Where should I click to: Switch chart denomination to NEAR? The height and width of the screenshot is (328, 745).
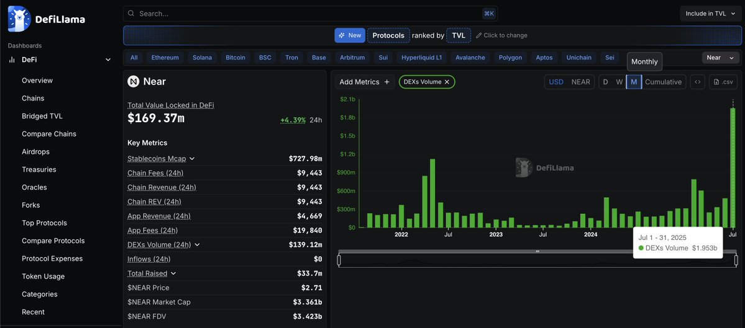click(x=580, y=82)
